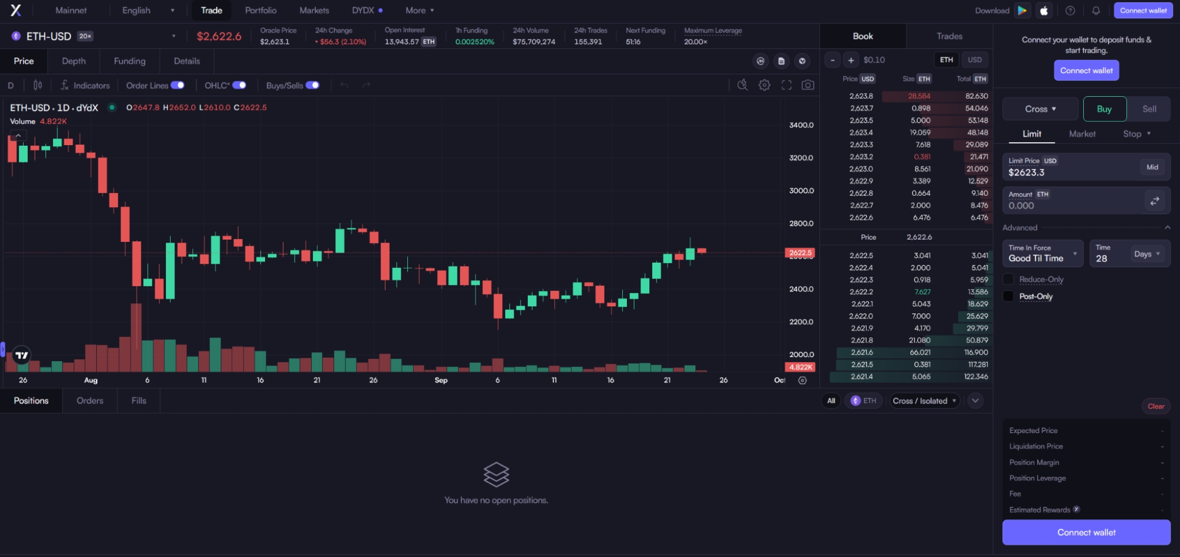1180x557 pixels.
Task: Open Stop order type dropdown
Action: (x=1137, y=134)
